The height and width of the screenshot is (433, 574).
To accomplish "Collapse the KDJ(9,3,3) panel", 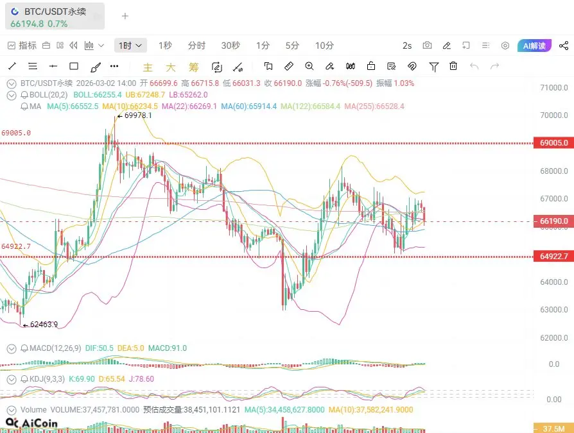I will [x=12, y=380].
